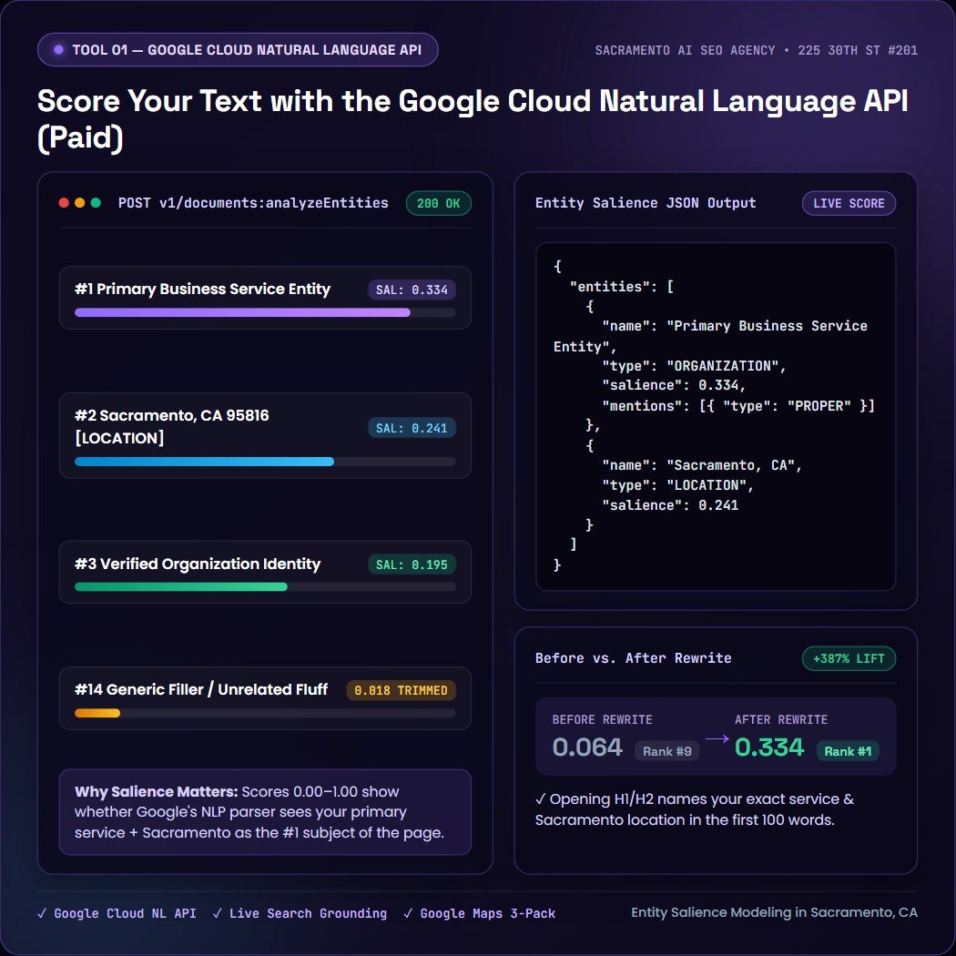
Task: Click the SAL: 0.334 badge
Action: (412, 290)
